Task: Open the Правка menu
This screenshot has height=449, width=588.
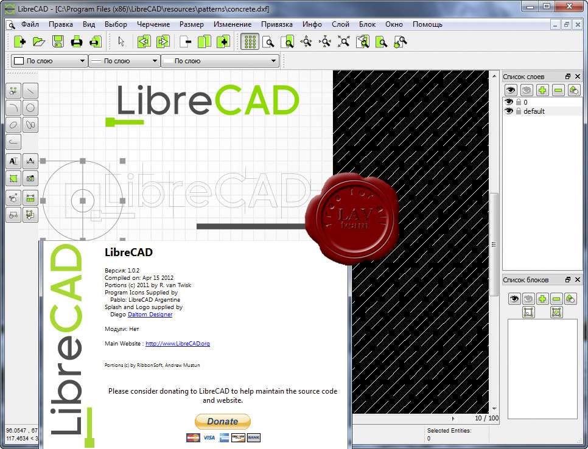Action: [x=61, y=24]
